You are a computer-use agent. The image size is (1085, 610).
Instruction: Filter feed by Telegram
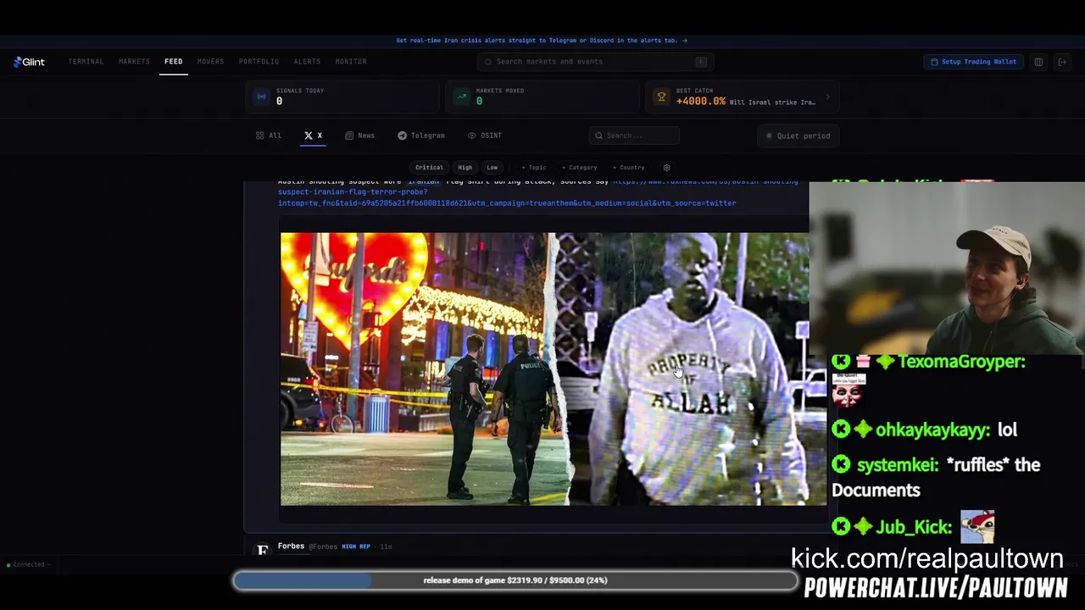421,136
